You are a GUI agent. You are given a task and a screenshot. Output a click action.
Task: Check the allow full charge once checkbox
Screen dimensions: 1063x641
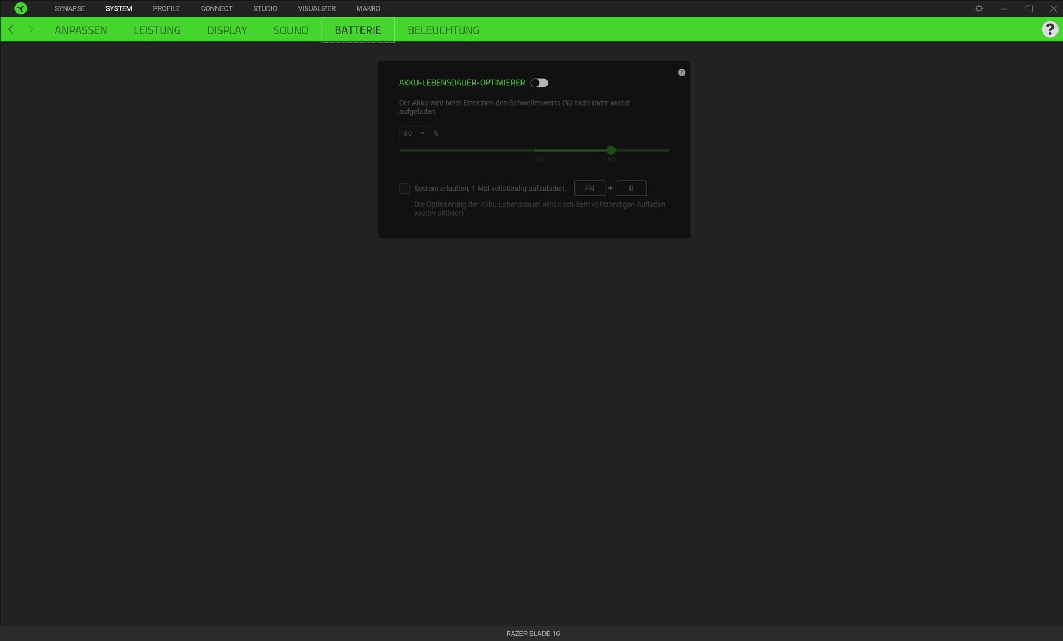tap(404, 189)
